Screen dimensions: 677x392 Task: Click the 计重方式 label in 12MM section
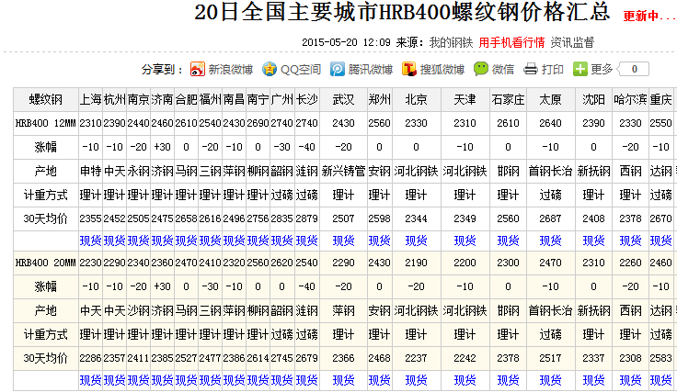[x=46, y=196]
